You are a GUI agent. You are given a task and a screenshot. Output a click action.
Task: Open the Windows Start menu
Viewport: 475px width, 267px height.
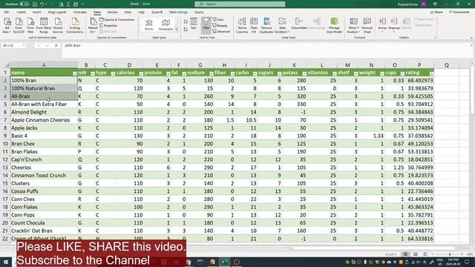coord(6,262)
